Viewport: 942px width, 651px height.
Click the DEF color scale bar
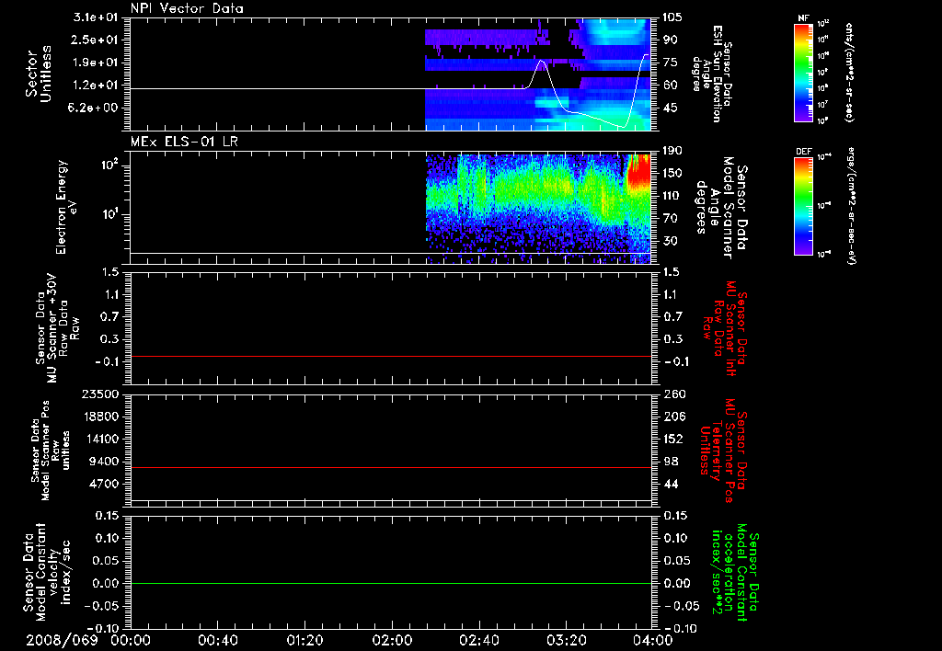point(803,206)
